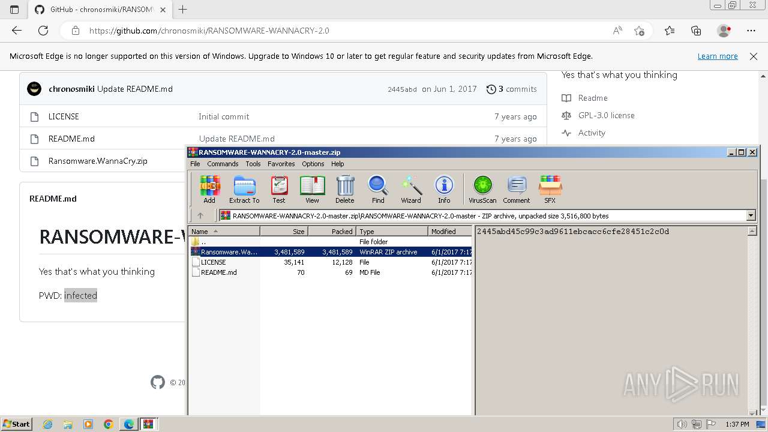768x432 pixels.
Task: Sort files by Packed column
Action: pyautogui.click(x=332, y=231)
